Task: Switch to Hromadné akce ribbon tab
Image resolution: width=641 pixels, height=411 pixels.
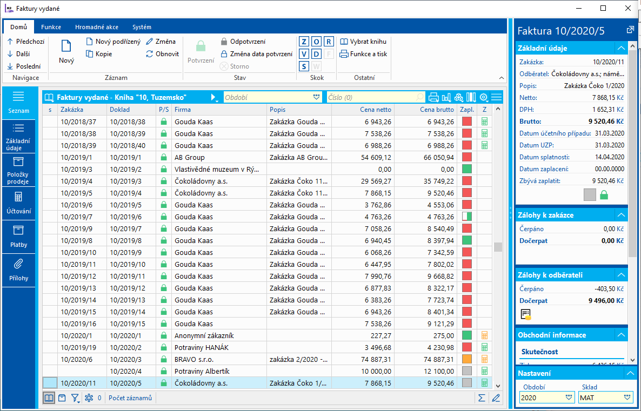Action: (x=97, y=27)
